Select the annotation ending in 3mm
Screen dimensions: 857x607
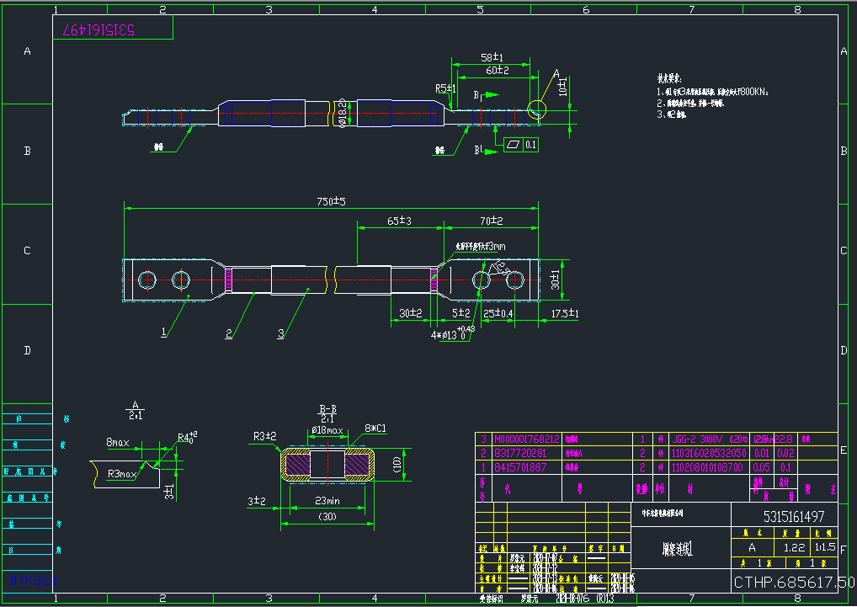coord(481,247)
